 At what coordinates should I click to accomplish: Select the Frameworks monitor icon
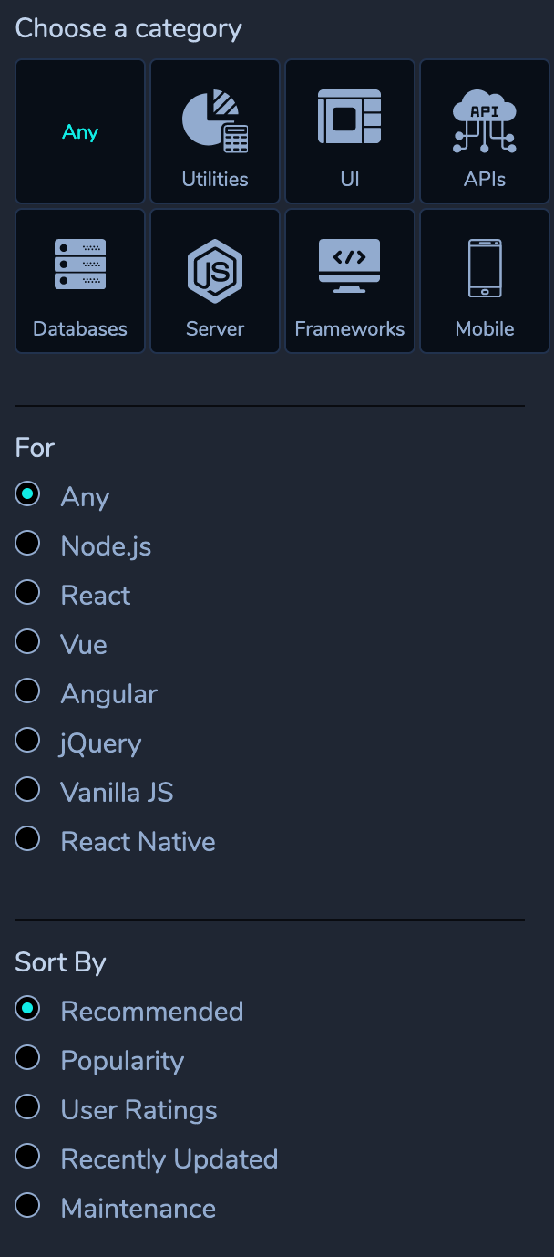tap(350, 266)
